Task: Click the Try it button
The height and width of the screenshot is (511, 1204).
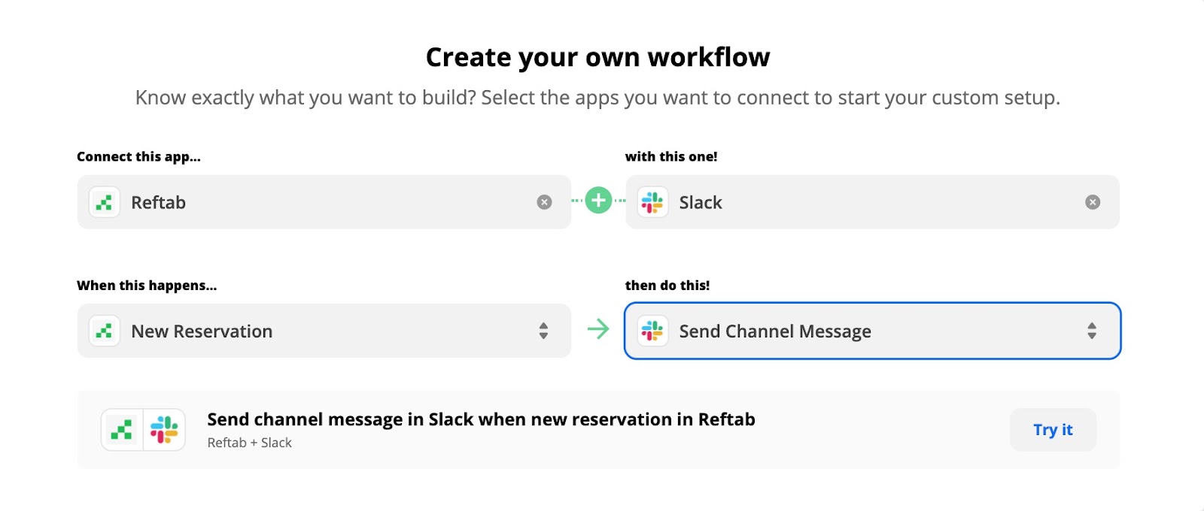Action: [1053, 430]
